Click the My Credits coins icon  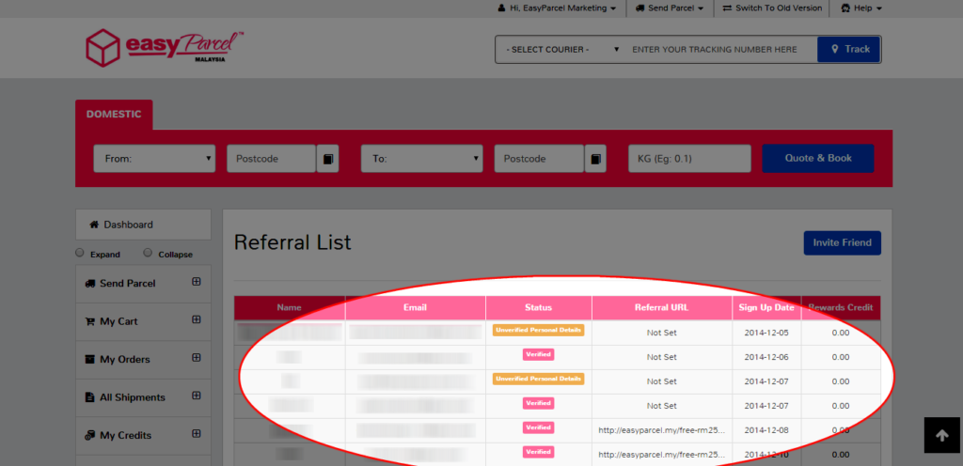89,435
